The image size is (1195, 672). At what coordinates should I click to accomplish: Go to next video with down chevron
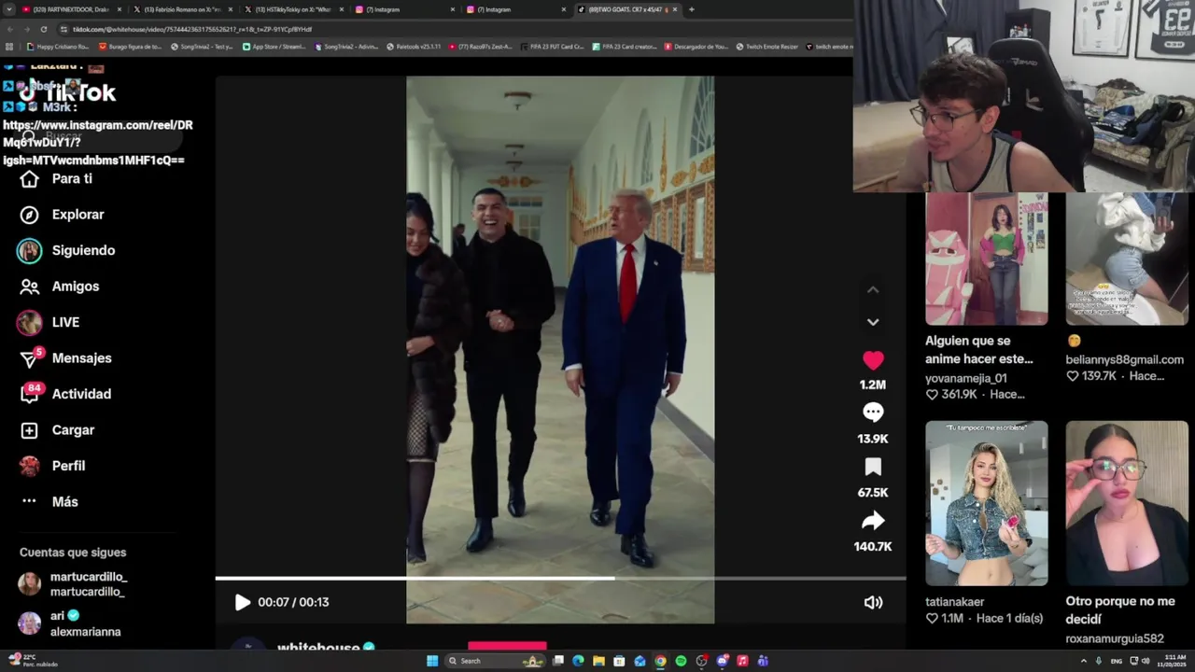pyautogui.click(x=873, y=322)
